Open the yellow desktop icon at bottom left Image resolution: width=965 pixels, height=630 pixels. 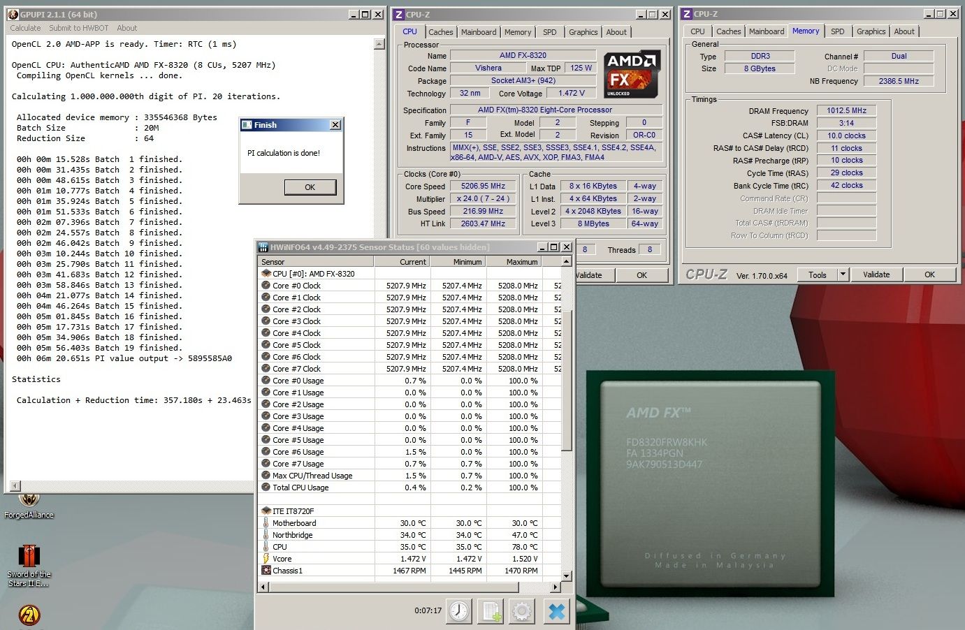pyautogui.click(x=29, y=615)
